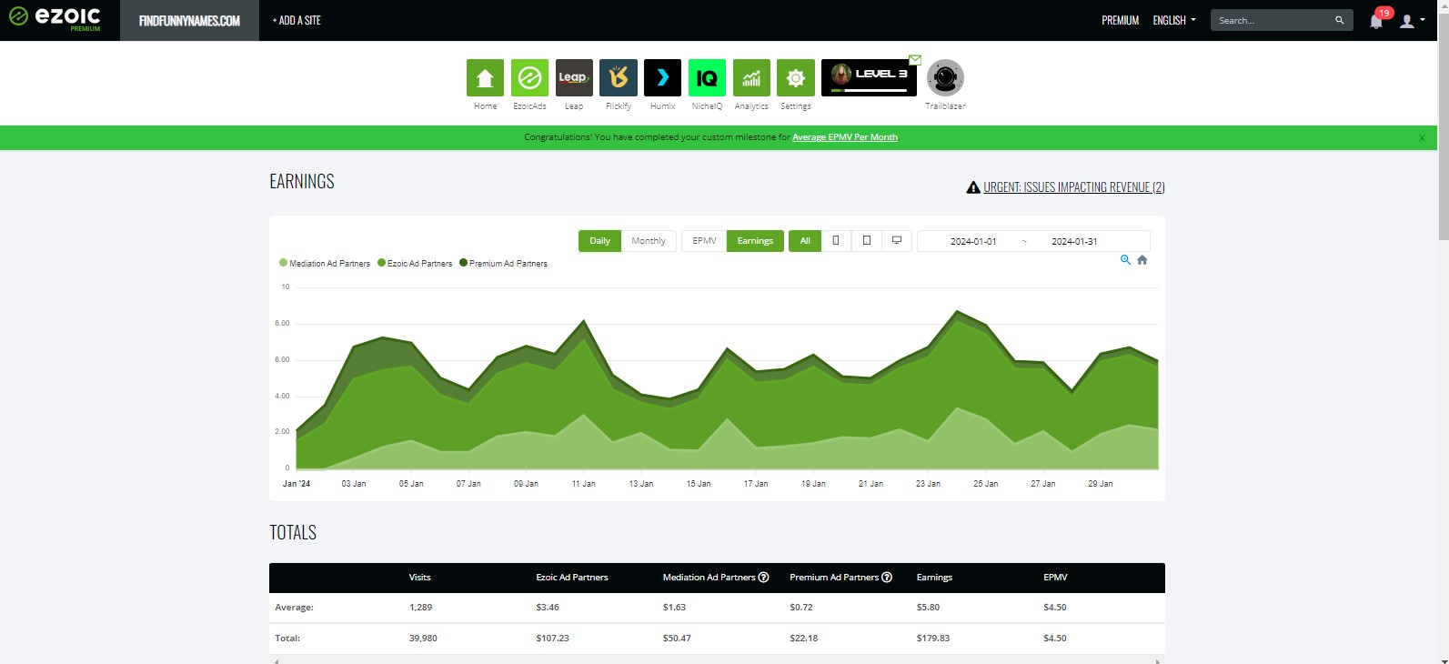Click the search magnifier icon in the top bar
The width and height of the screenshot is (1449, 664).
point(1339,20)
